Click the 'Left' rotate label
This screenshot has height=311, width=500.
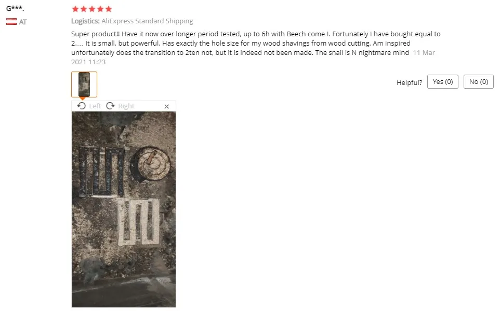coord(95,106)
